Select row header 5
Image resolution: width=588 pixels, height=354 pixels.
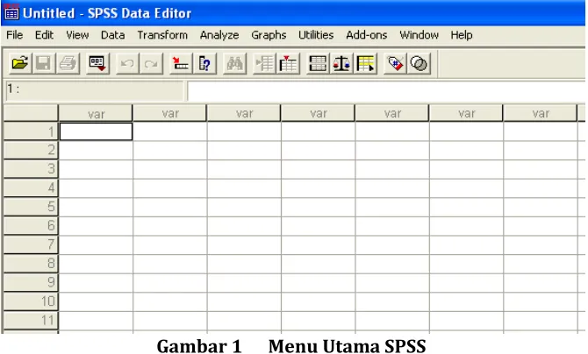coord(31,207)
